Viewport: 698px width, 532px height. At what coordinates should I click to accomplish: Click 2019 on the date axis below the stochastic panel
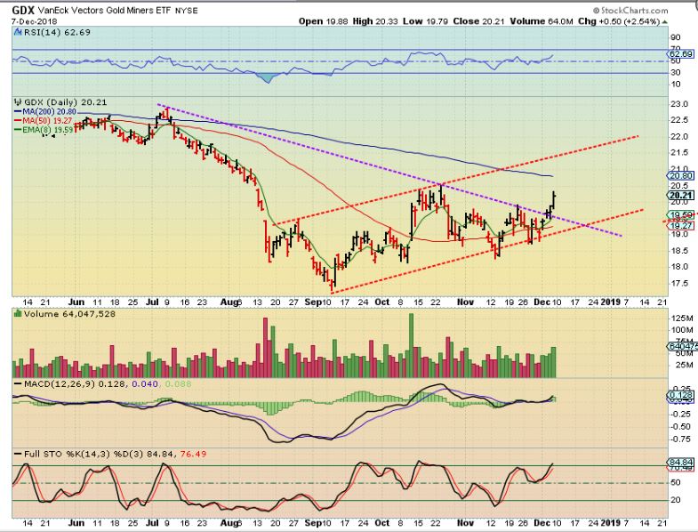coord(610,522)
